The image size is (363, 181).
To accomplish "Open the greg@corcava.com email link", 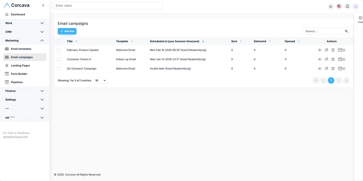I will pos(15,137).
